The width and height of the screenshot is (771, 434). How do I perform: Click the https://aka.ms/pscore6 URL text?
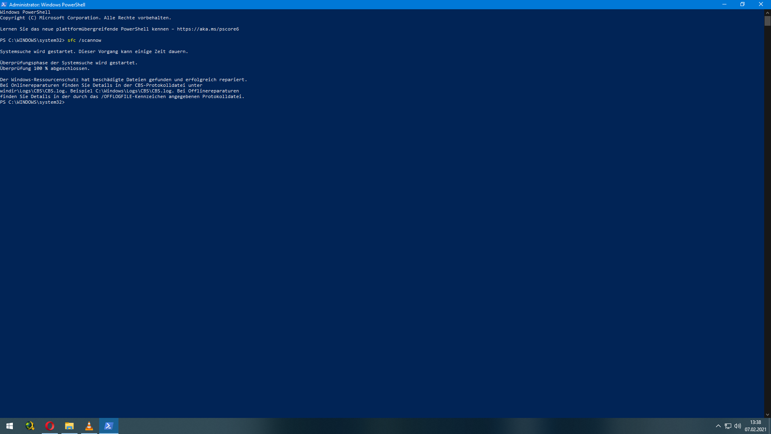208,29
